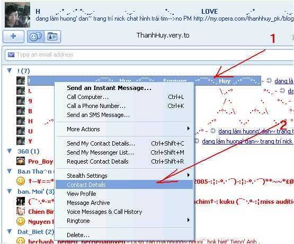The image size is (294, 244).
Task: Open status link on contact 'U' row
Action: pos(256,131)
